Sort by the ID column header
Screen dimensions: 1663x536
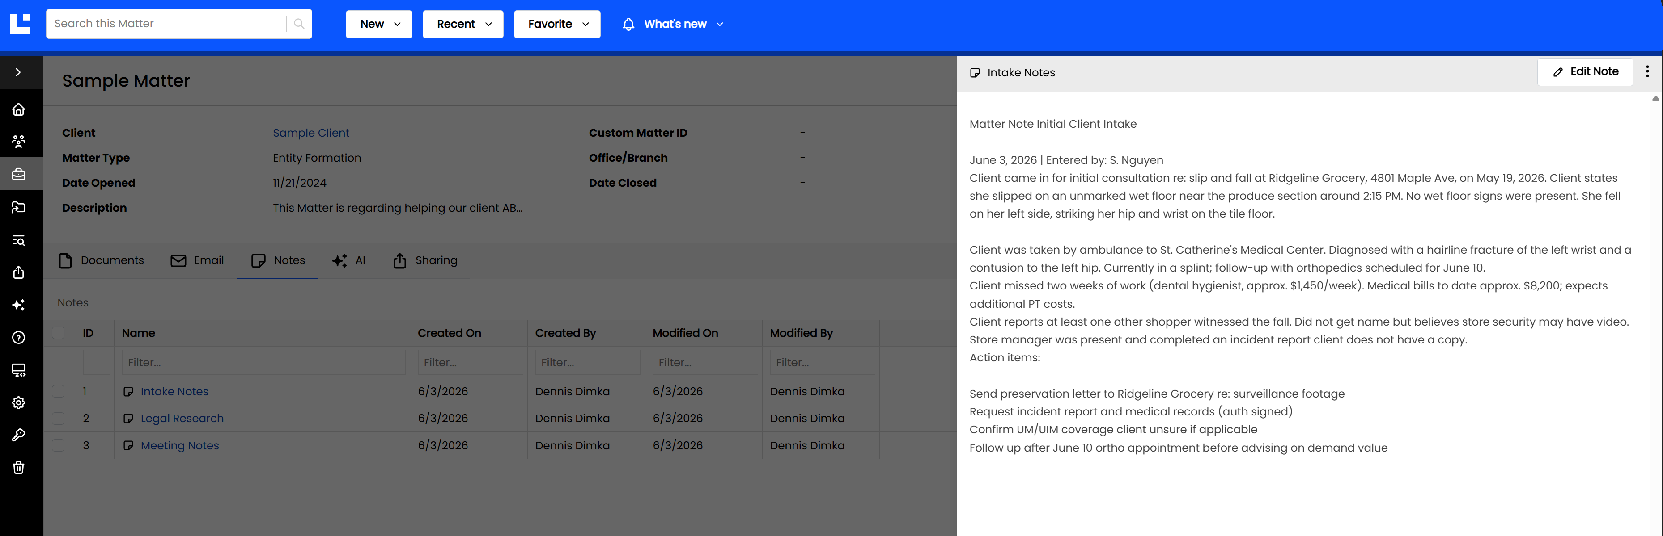(88, 333)
